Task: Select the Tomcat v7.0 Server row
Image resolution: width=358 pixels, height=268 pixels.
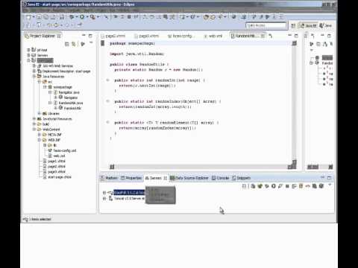Action: tap(127, 199)
